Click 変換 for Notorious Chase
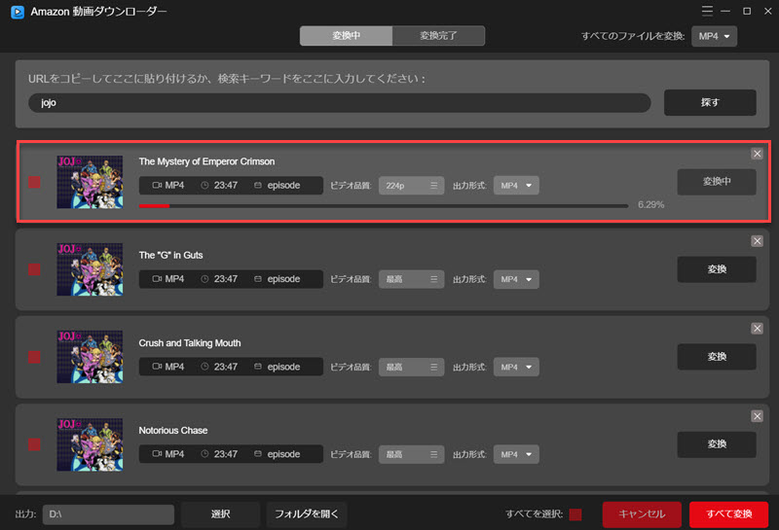Viewport: 779px width, 530px height. click(717, 444)
